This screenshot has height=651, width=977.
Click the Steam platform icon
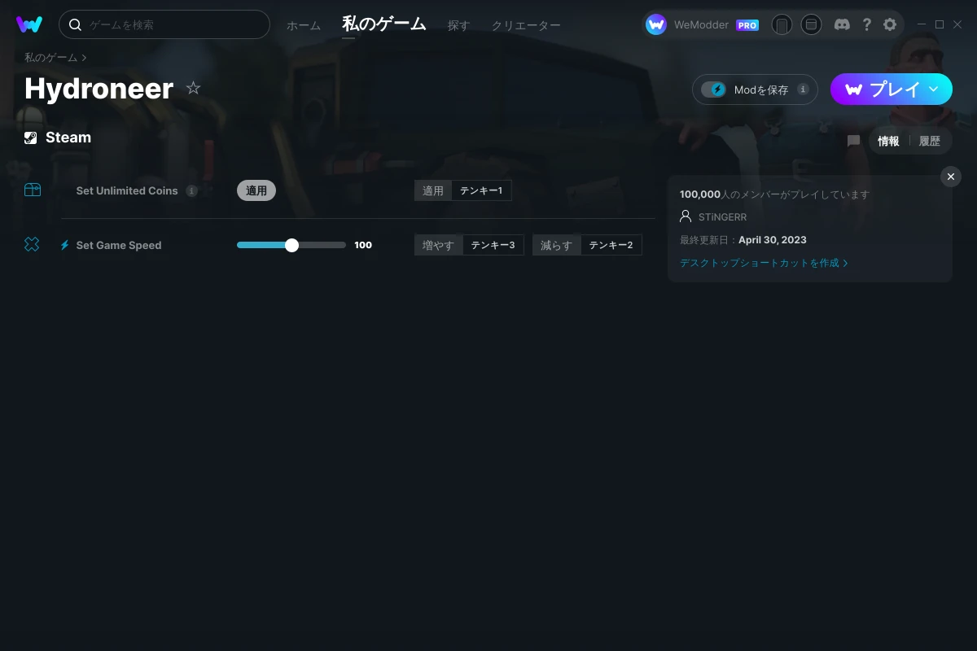[x=30, y=138]
